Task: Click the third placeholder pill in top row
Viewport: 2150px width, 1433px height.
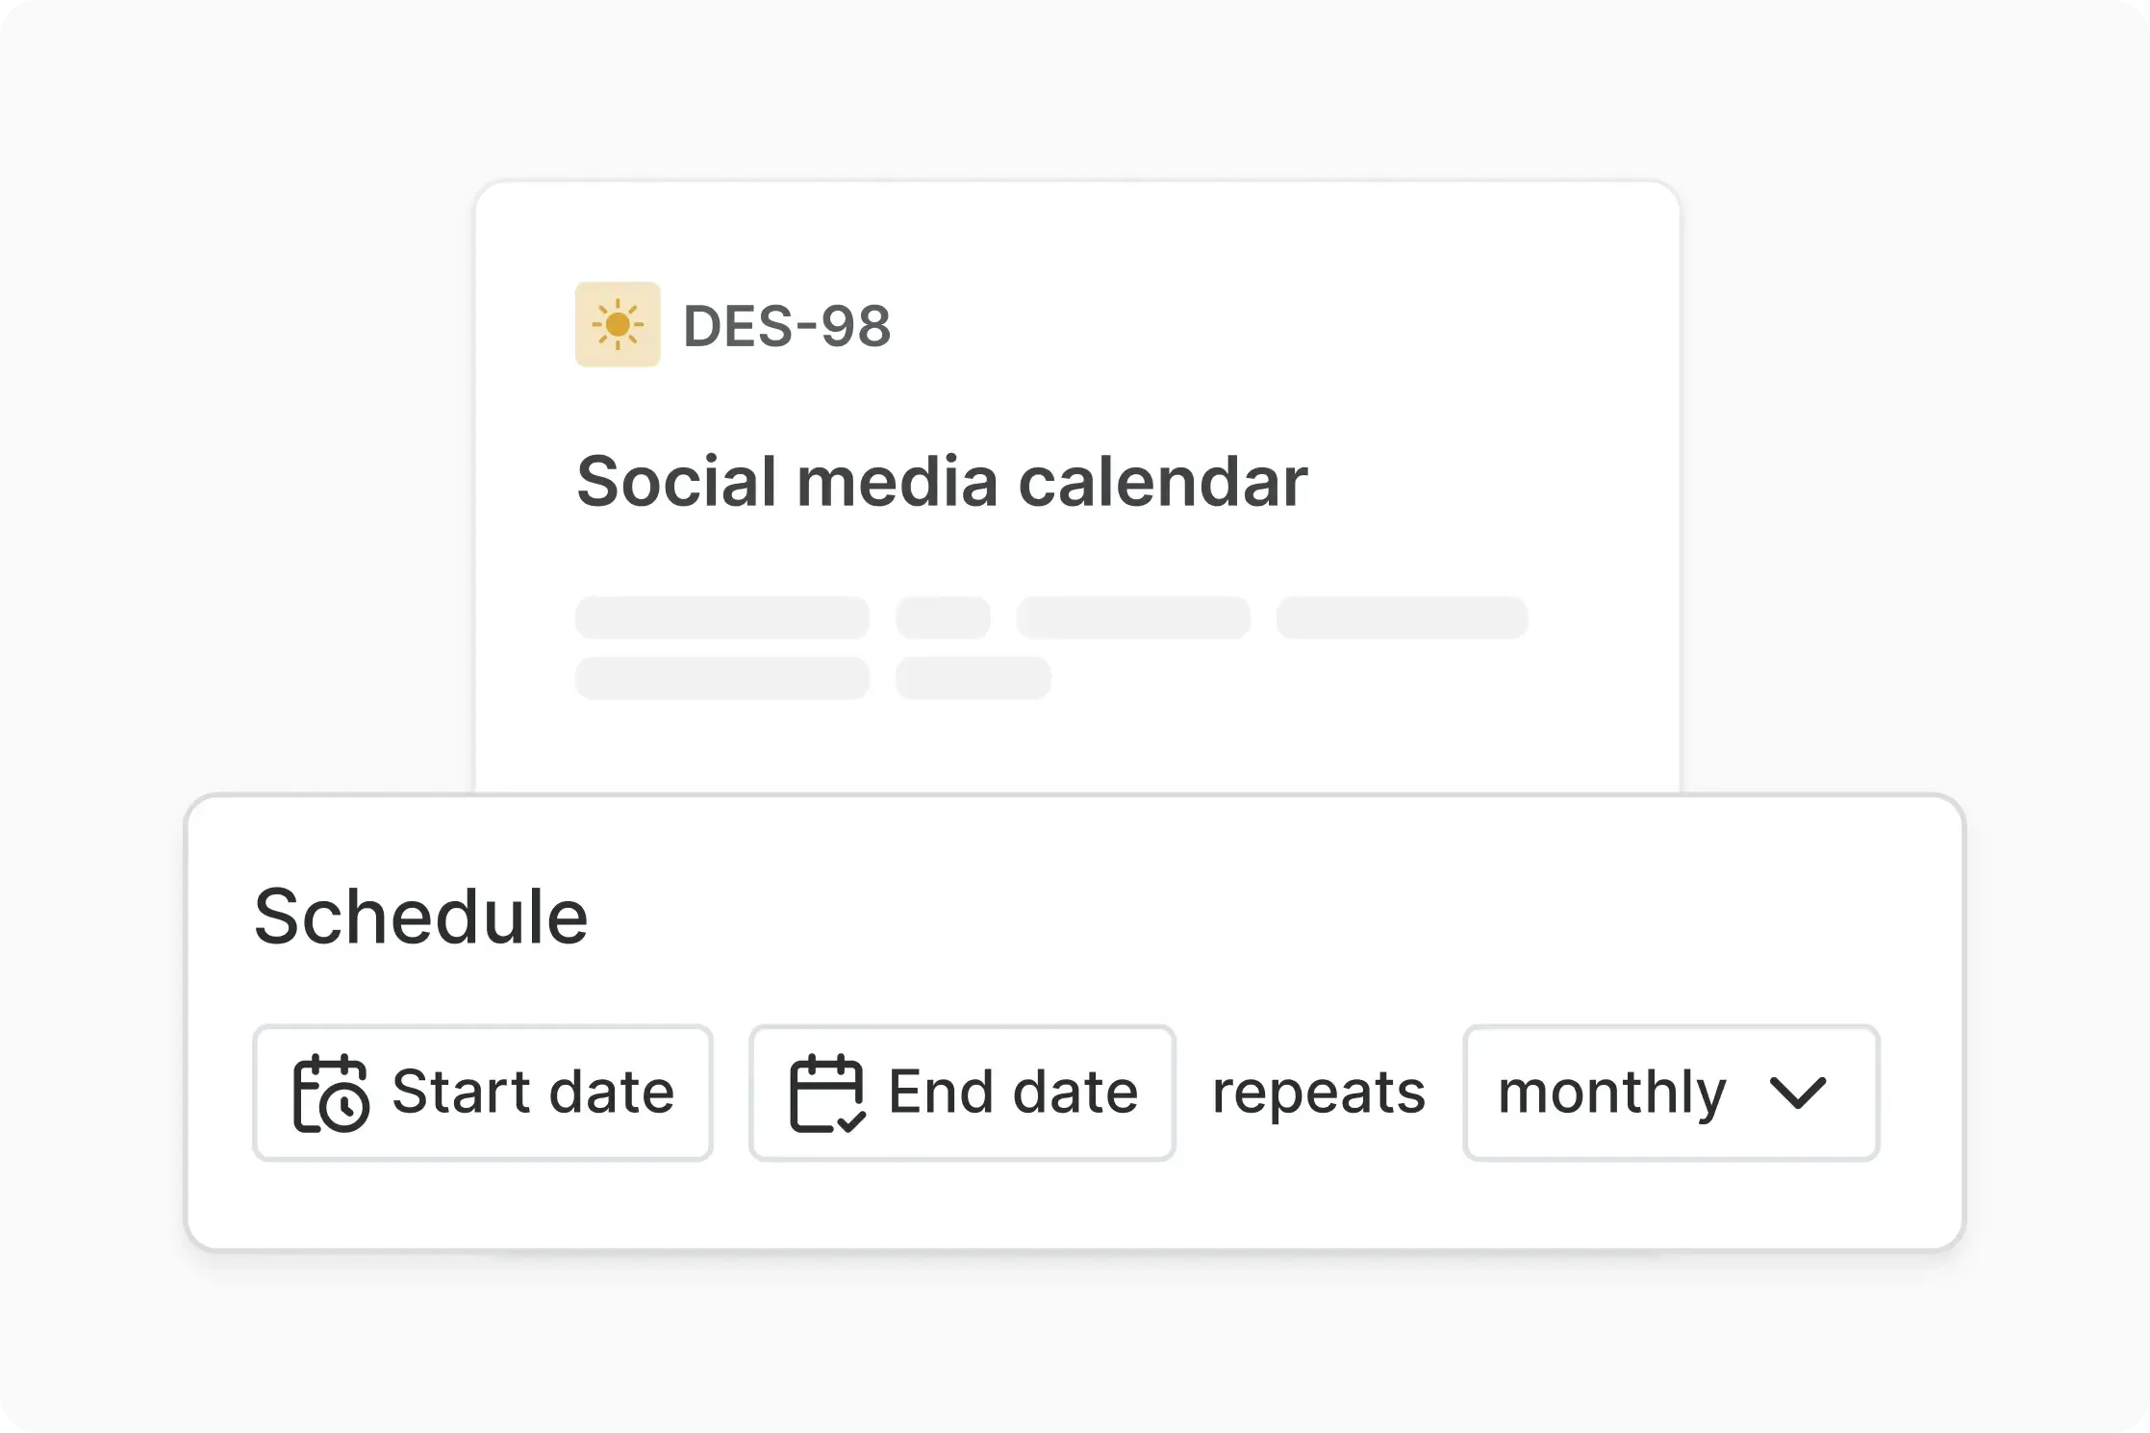Action: coord(1133,617)
